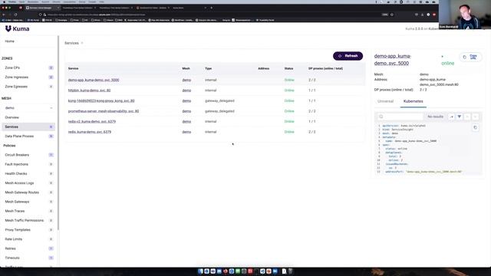Go to the mesh Overview page
Screen dimensions: 491x276
(x=12, y=117)
